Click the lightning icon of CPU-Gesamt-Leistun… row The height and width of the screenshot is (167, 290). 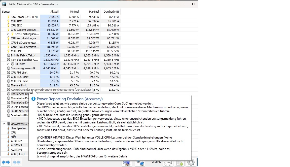(x=9, y=29)
